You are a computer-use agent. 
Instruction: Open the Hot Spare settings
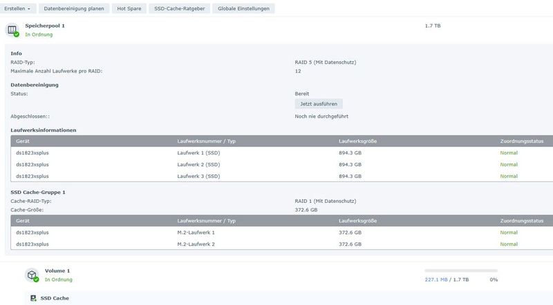tap(129, 8)
